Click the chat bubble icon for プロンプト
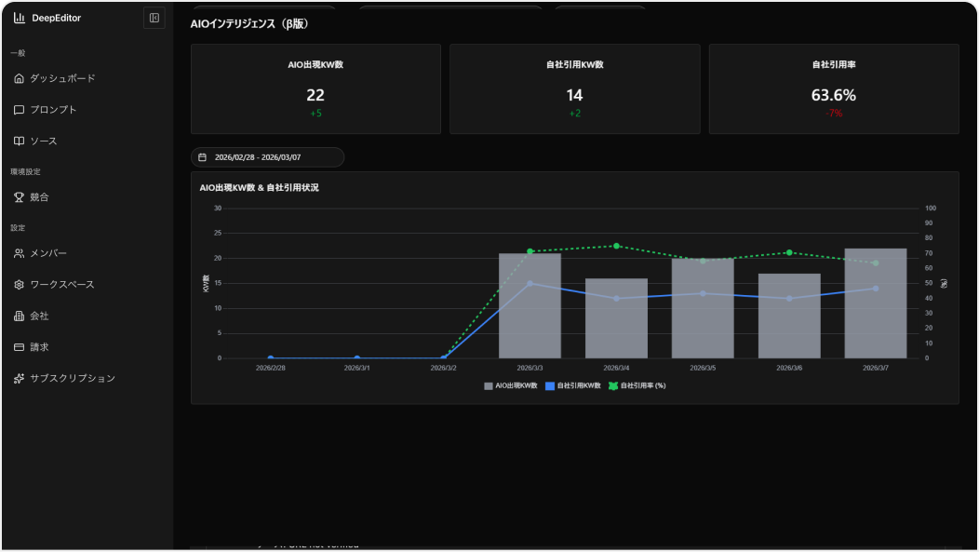Image resolution: width=979 pixels, height=552 pixels. (x=20, y=110)
